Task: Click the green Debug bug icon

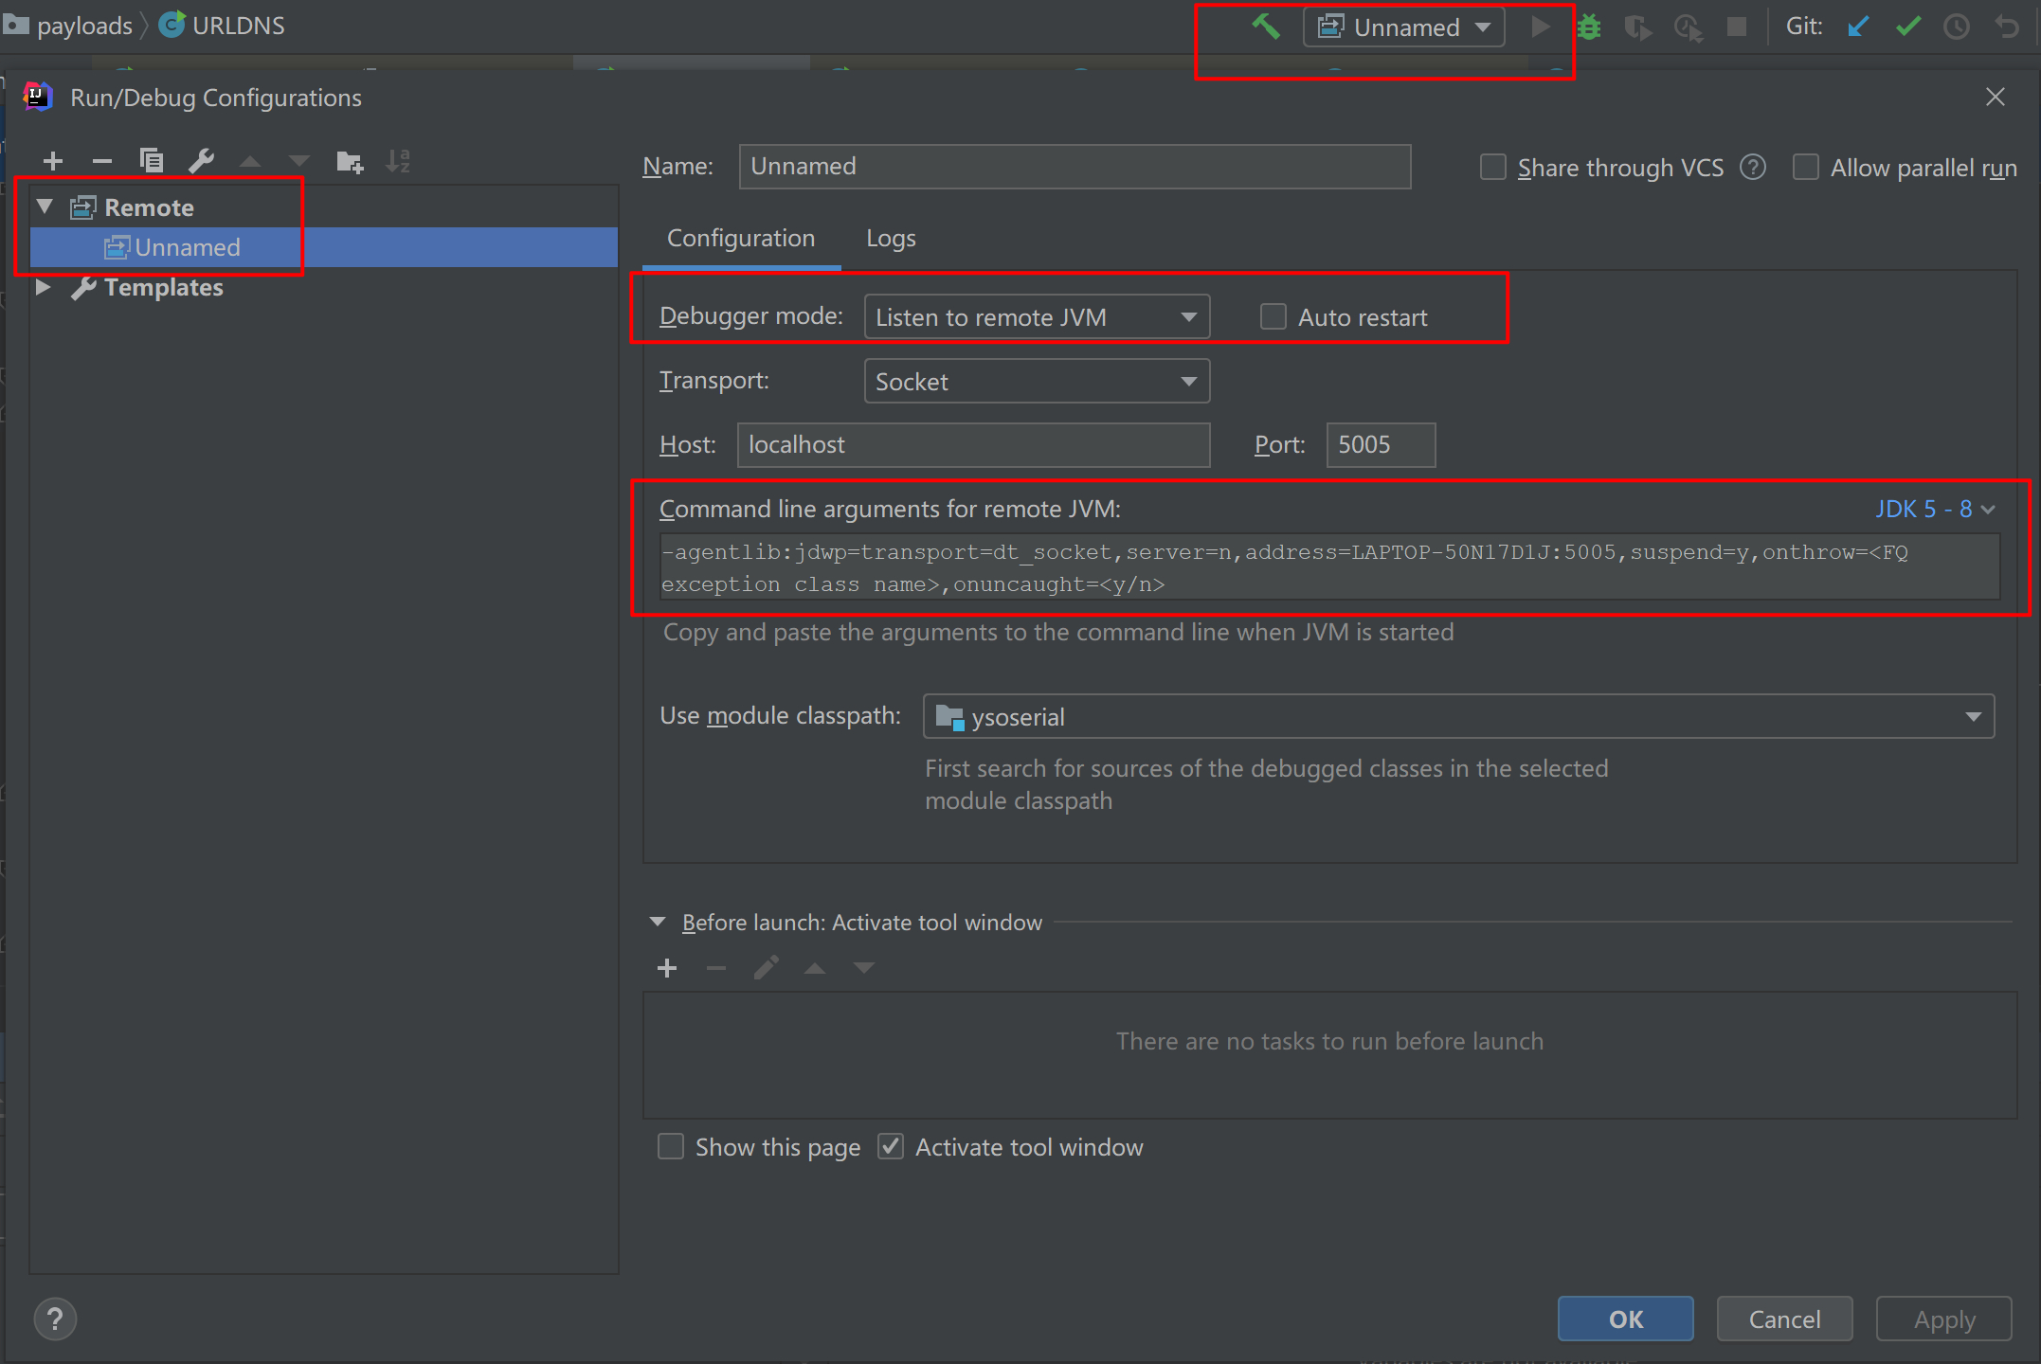Action: [1589, 27]
